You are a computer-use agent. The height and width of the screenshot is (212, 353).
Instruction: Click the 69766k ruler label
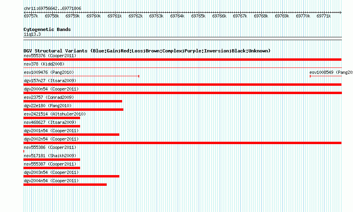[219, 16]
